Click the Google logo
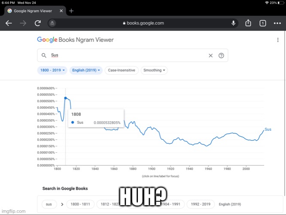Viewport: 286px width, 215px height. tap(47, 40)
